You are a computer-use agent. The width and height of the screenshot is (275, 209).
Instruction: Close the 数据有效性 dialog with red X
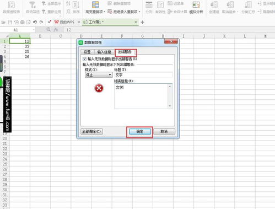(171, 41)
